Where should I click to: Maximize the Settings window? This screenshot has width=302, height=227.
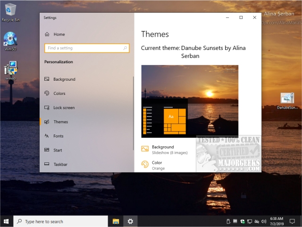coord(241,17)
